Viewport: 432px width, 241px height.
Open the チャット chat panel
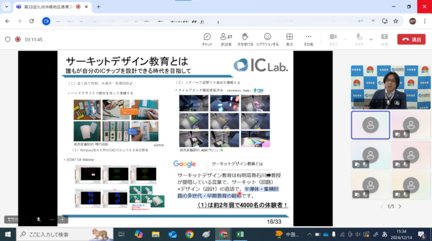tap(207, 40)
